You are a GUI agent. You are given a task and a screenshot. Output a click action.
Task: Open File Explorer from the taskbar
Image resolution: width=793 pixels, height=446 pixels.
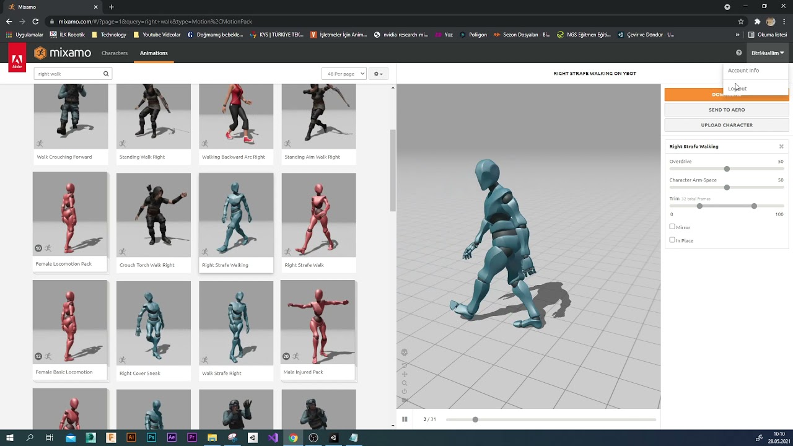[x=212, y=438]
